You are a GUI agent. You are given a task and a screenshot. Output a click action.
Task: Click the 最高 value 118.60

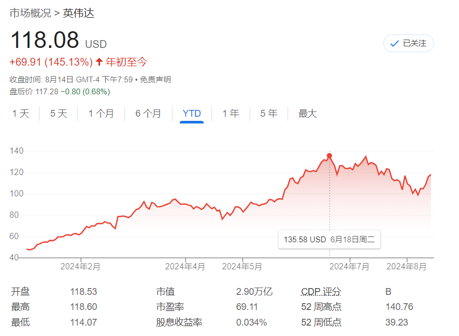point(83,307)
